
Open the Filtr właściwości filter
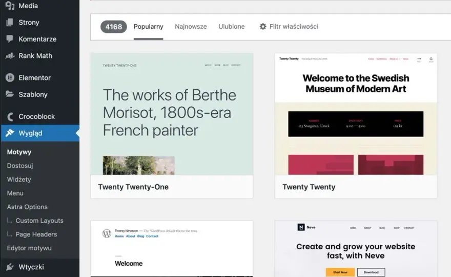[289, 27]
